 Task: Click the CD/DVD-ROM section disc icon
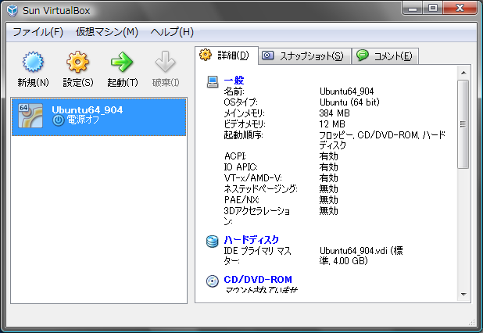click(x=213, y=281)
